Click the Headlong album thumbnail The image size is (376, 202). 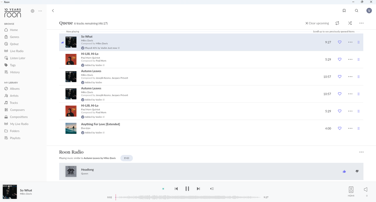[71, 171]
